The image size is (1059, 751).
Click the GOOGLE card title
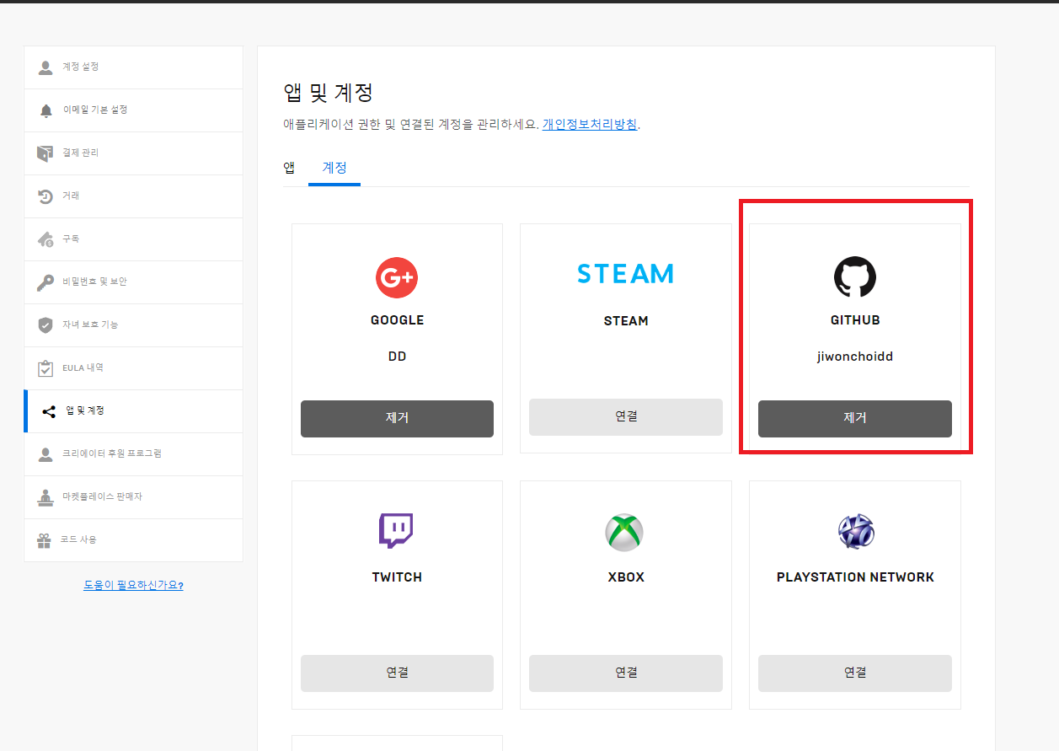(397, 320)
